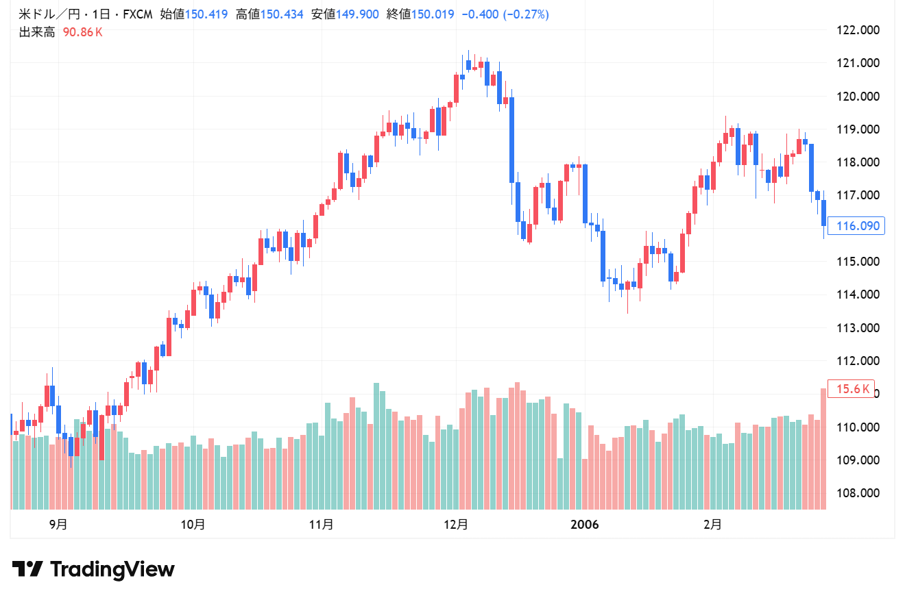Click the 122.000 price axis label
The image size is (905, 600).
(858, 30)
